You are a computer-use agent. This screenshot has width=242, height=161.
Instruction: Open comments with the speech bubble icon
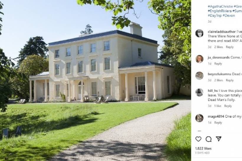point(209,139)
